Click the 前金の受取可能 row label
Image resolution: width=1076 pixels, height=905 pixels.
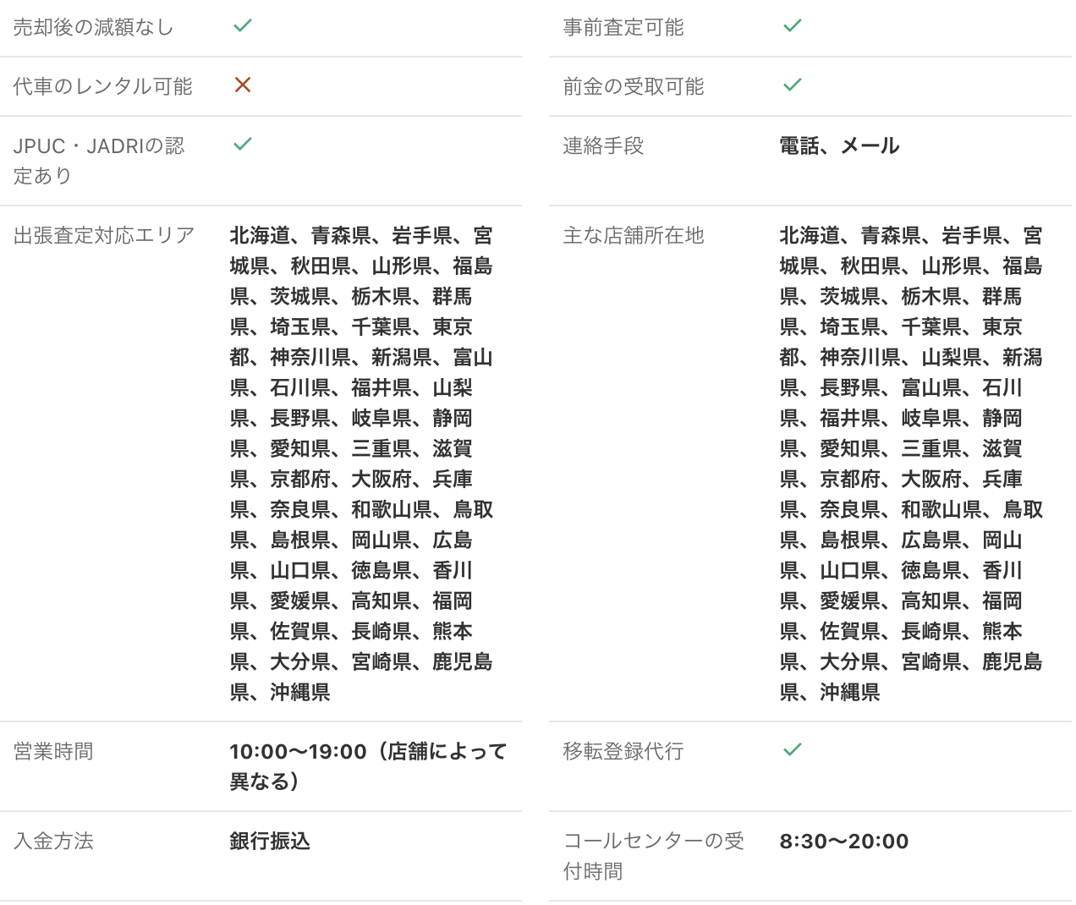[x=634, y=87]
